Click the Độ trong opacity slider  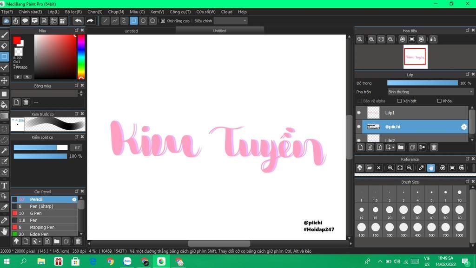click(x=422, y=83)
